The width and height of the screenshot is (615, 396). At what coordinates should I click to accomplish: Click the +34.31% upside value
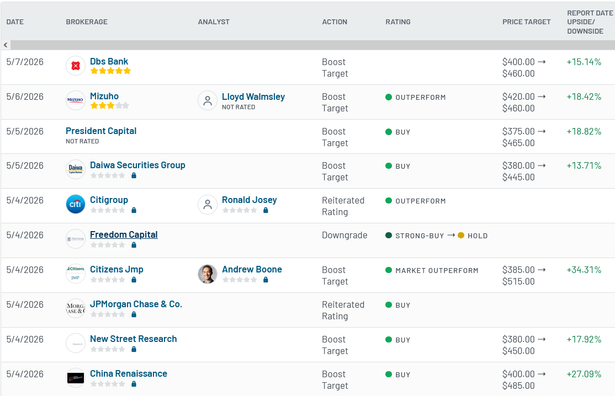click(x=584, y=270)
